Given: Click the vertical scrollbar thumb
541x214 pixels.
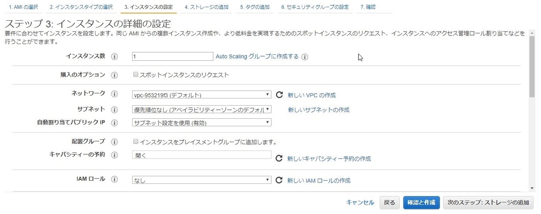Looking at the screenshot, I should coord(532,66).
